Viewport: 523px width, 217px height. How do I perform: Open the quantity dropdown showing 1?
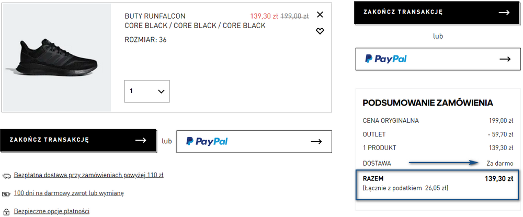pos(147,91)
